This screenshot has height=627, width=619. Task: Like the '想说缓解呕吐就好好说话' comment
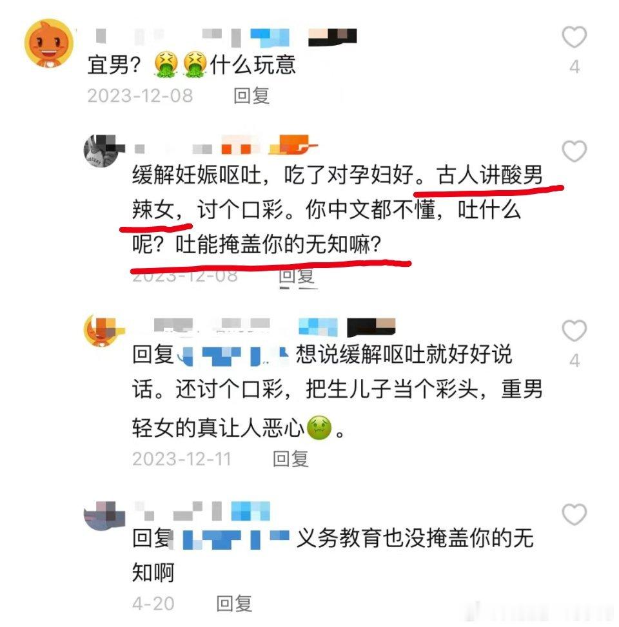(x=574, y=331)
